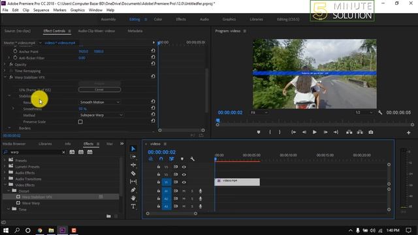Image resolution: width=418 pixels, height=235 pixels.
Task: Toggle V3 track output eye
Action: pos(184,167)
